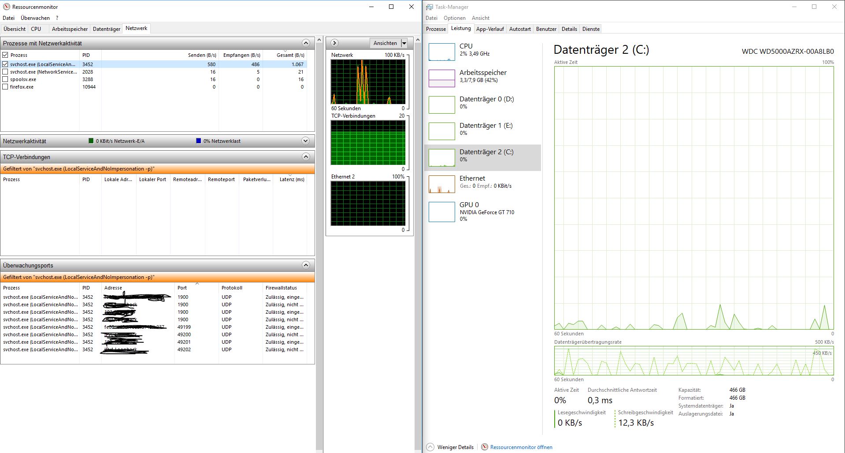Switch to the Leistung tab

pos(461,28)
